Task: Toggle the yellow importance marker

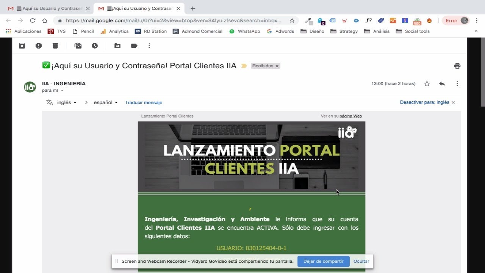Action: (x=244, y=66)
